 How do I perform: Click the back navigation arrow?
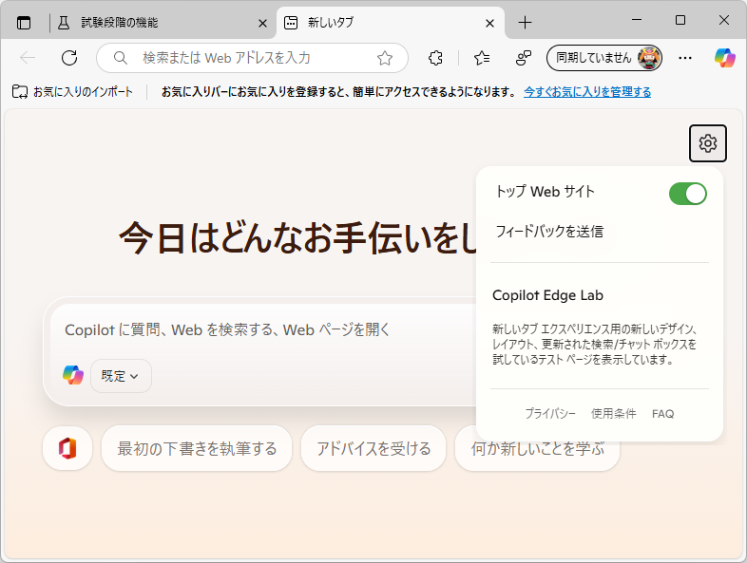click(28, 58)
